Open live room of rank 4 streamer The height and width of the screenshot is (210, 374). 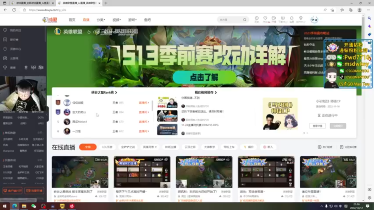(144, 112)
